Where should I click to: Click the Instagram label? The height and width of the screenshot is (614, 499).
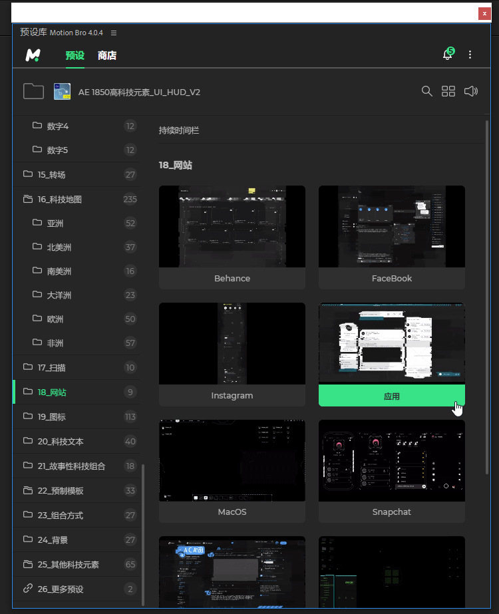(232, 396)
